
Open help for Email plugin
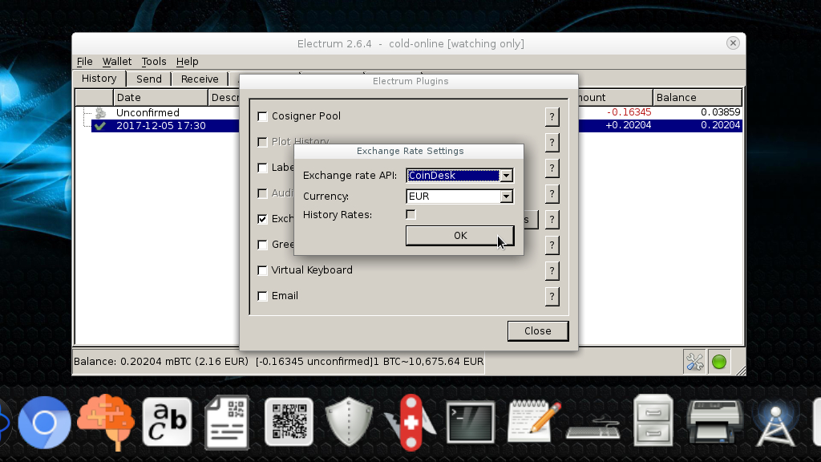552,297
